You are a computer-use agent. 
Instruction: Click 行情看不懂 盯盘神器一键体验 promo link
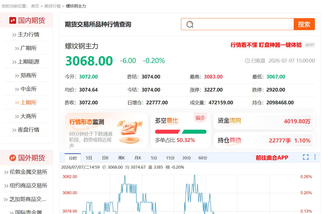[266, 45]
